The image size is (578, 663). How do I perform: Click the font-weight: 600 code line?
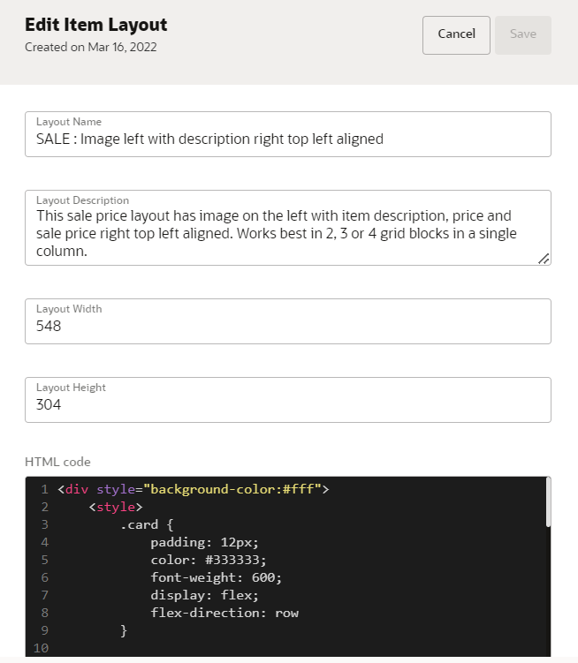pyautogui.click(x=216, y=577)
